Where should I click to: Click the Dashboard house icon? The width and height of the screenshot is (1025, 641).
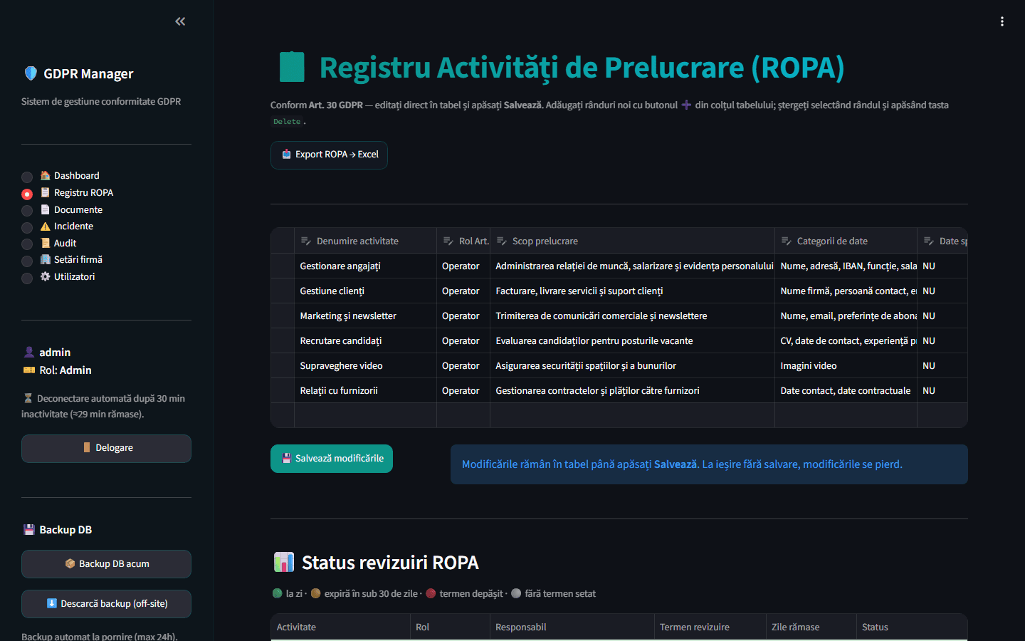46,175
